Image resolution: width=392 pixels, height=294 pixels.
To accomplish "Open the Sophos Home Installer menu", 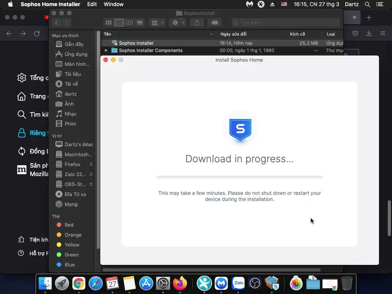I will 50,4.
